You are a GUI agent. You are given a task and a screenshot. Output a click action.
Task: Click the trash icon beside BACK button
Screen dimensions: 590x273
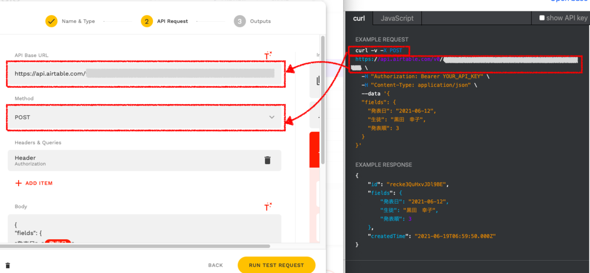[8, 265]
